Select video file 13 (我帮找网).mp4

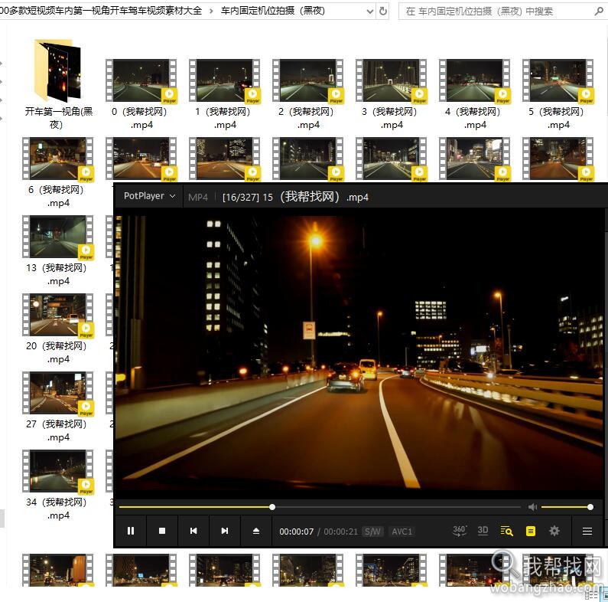[x=58, y=250]
